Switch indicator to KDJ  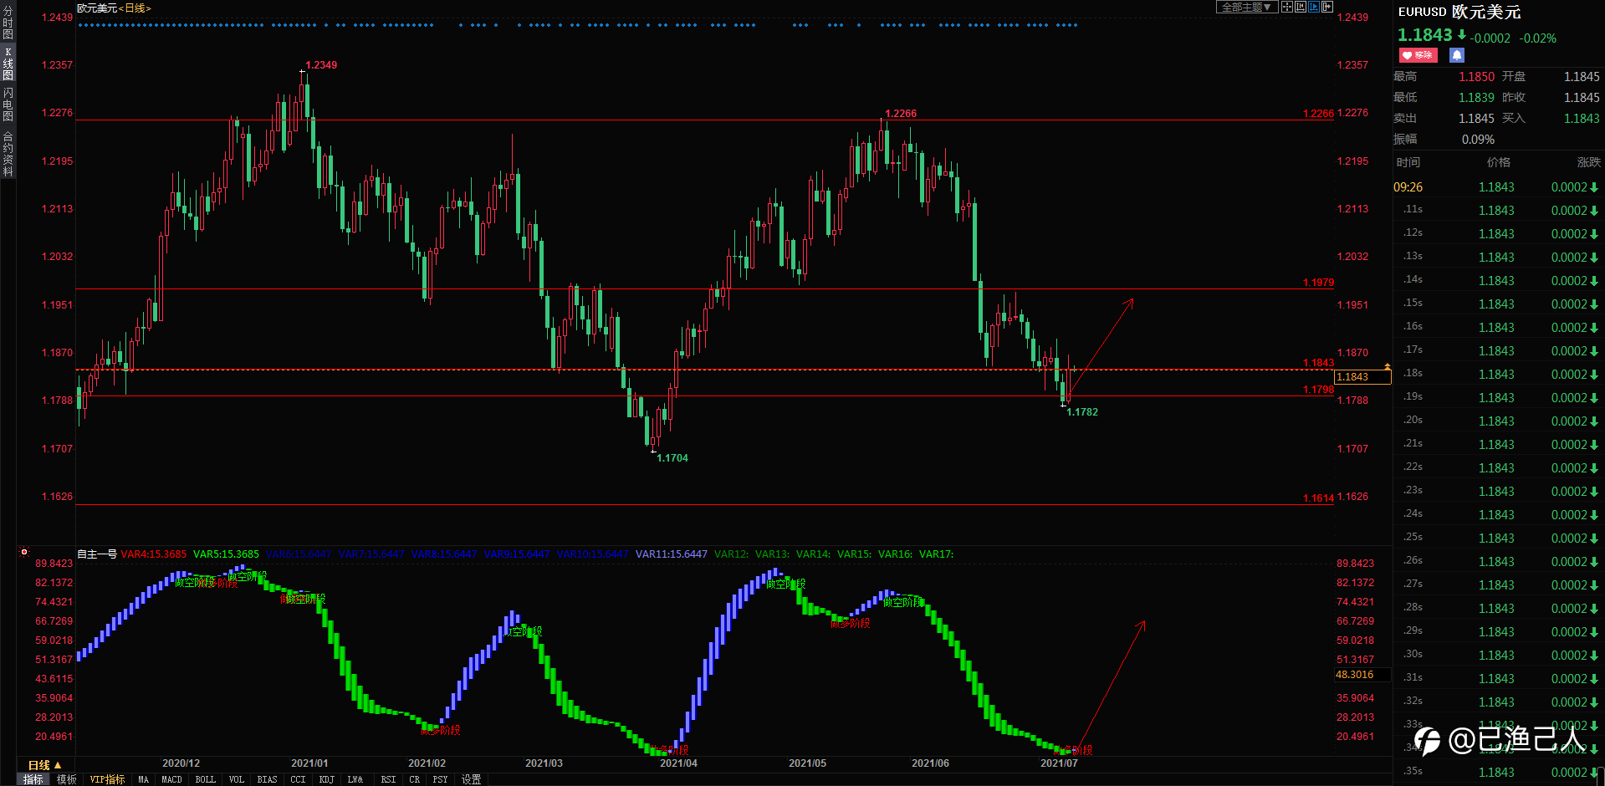point(326,779)
